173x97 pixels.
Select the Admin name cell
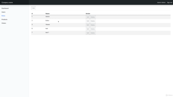(x=48, y=17)
